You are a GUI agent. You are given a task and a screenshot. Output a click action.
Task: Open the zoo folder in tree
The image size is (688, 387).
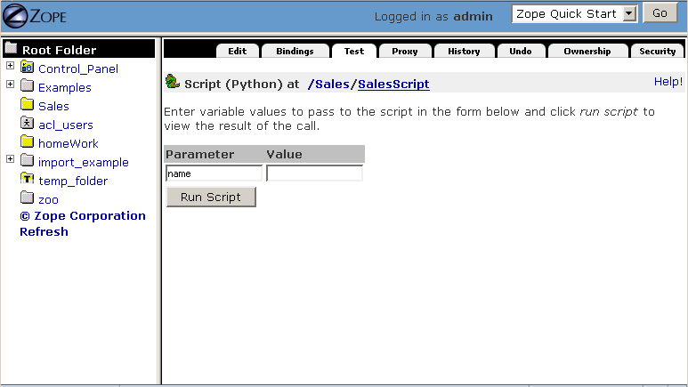click(x=48, y=199)
